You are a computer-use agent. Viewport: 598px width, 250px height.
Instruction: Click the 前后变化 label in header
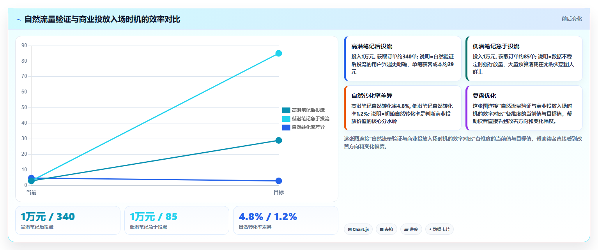pos(571,19)
